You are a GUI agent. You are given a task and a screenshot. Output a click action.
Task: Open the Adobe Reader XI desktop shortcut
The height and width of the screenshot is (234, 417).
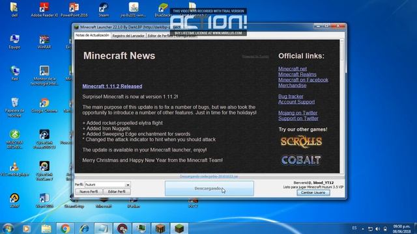44,9
